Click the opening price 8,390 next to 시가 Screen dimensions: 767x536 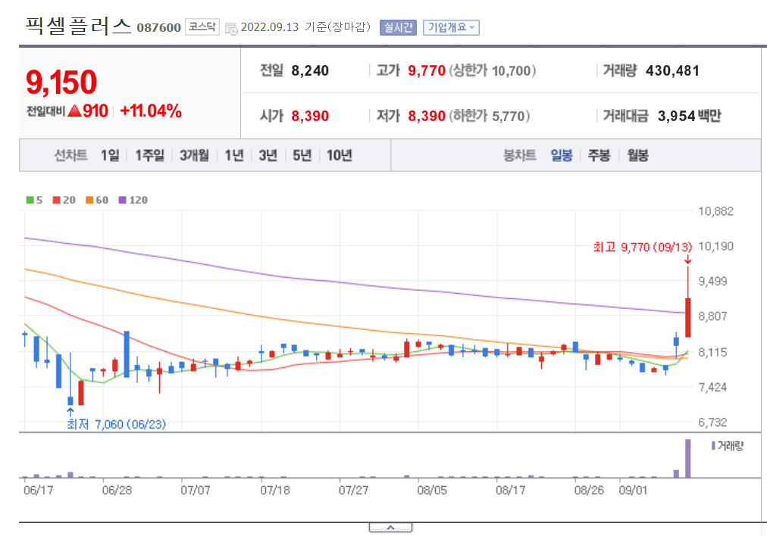[x=310, y=117]
